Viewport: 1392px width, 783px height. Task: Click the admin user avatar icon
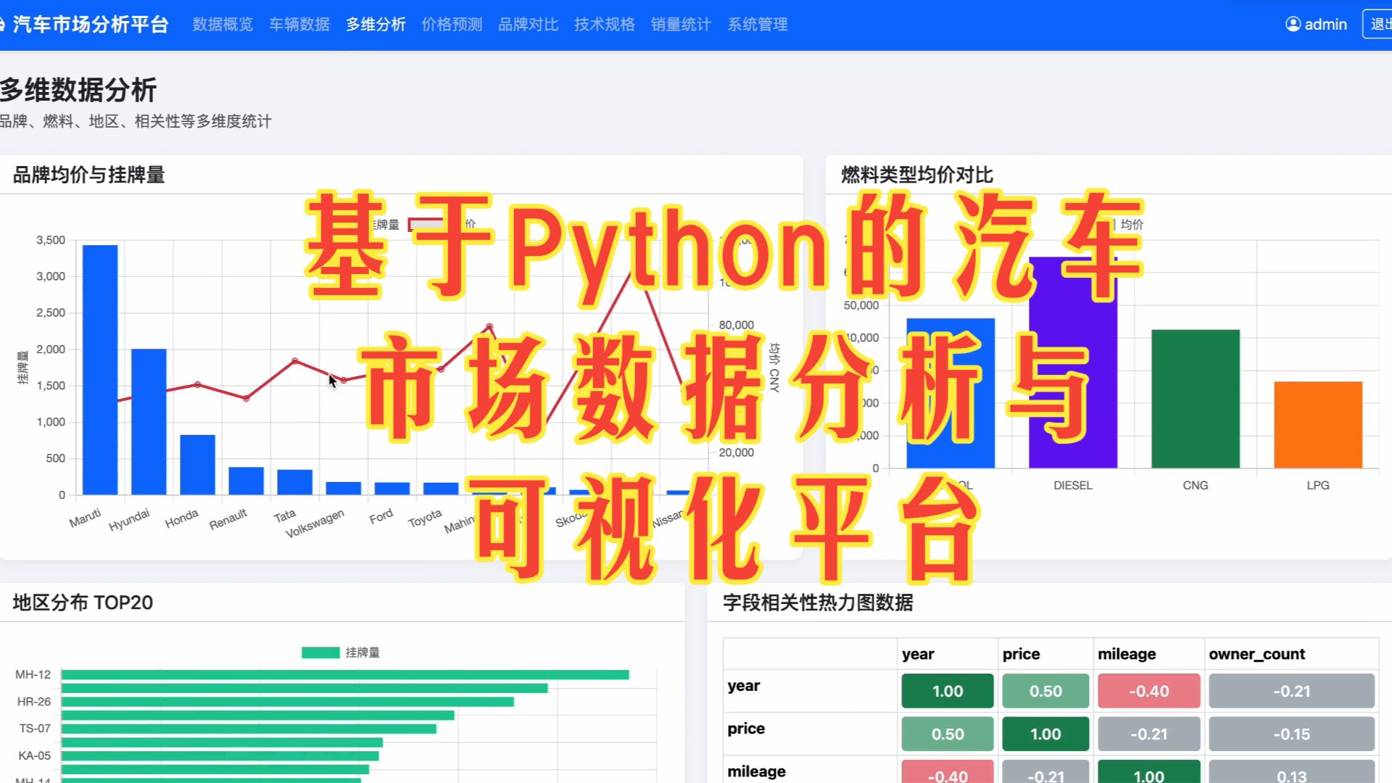click(x=1293, y=24)
